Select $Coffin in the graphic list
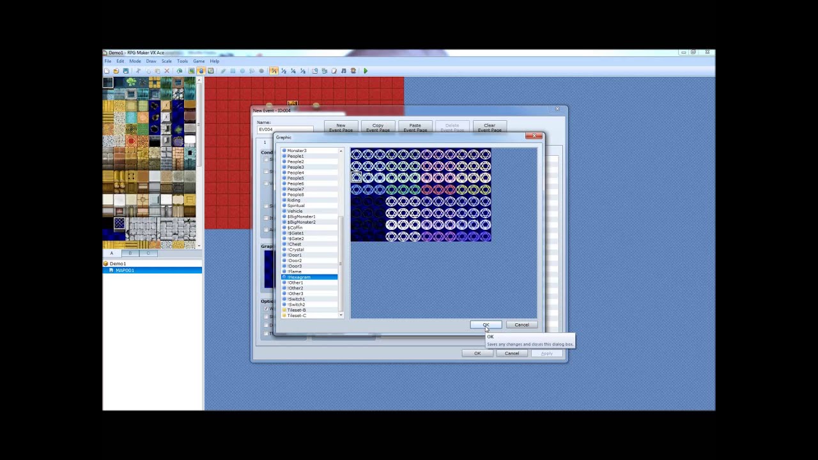 tap(310, 227)
